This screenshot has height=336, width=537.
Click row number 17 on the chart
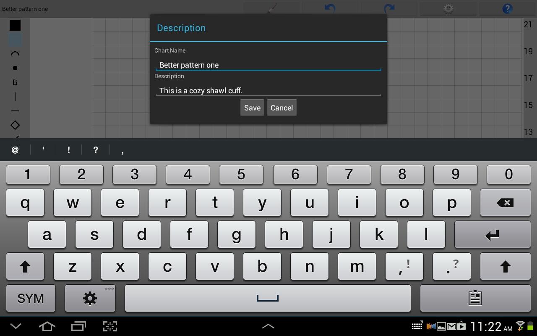click(528, 78)
